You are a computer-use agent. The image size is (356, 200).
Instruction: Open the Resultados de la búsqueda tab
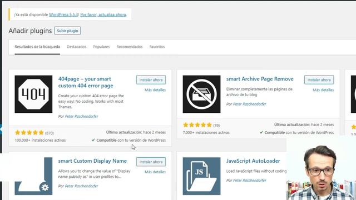(37, 47)
